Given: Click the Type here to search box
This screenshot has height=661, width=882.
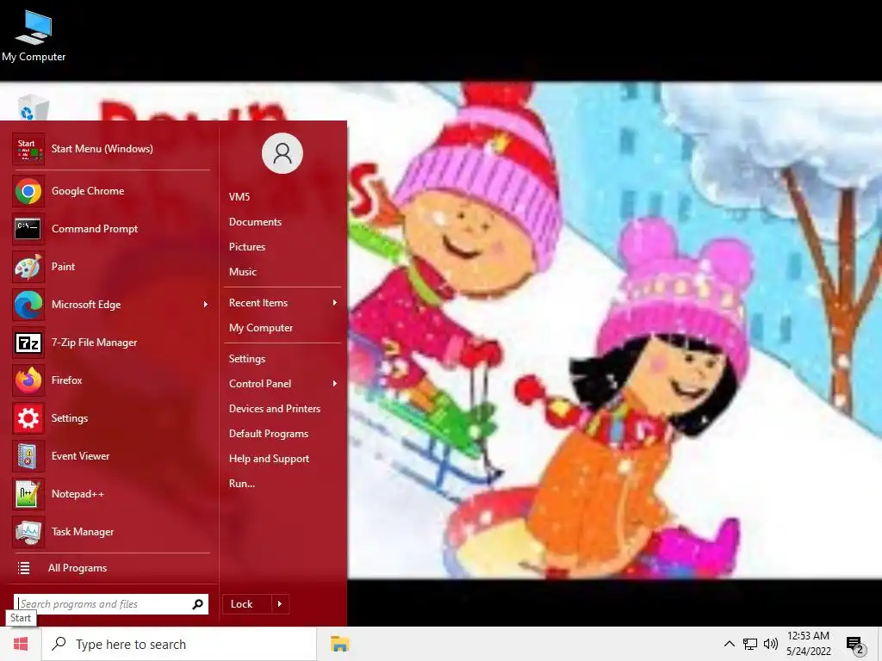Looking at the screenshot, I should tap(179, 644).
